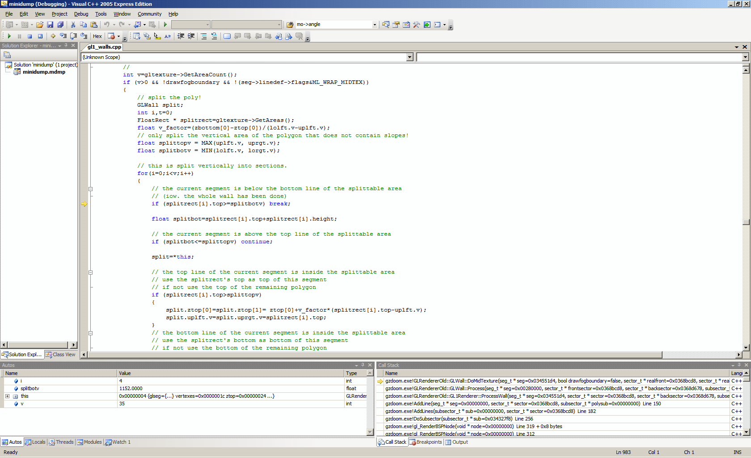Comment out the selected lines icon
The image size is (751, 458).
click(204, 36)
